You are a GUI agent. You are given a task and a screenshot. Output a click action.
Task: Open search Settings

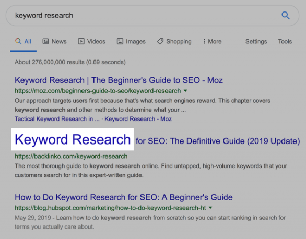coord(256,41)
